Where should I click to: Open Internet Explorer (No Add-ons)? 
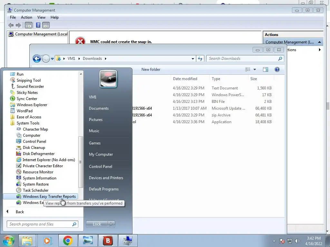click(x=49, y=160)
